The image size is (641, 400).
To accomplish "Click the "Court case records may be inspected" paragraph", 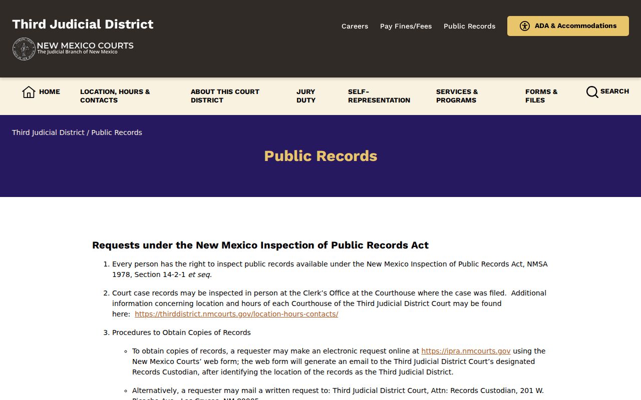I will pyautogui.click(x=329, y=303).
